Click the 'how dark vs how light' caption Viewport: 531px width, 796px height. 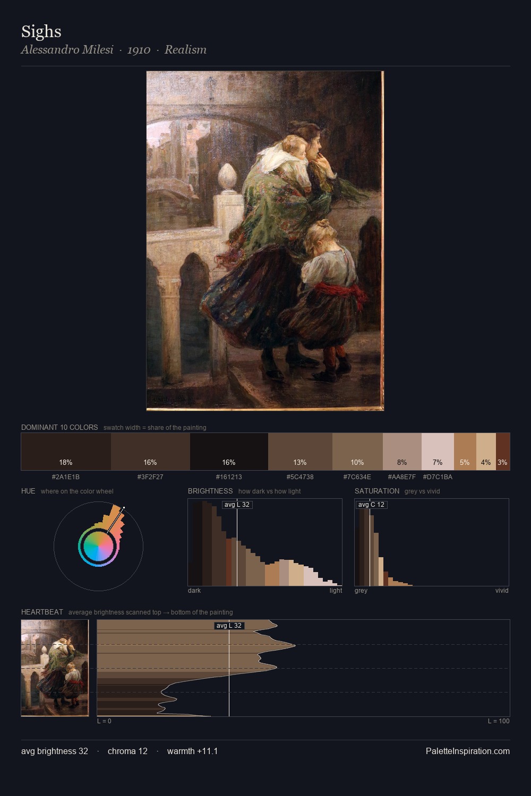tap(269, 491)
